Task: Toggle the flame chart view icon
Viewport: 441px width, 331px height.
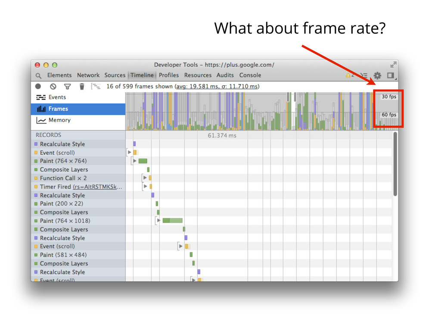Action: coord(96,87)
